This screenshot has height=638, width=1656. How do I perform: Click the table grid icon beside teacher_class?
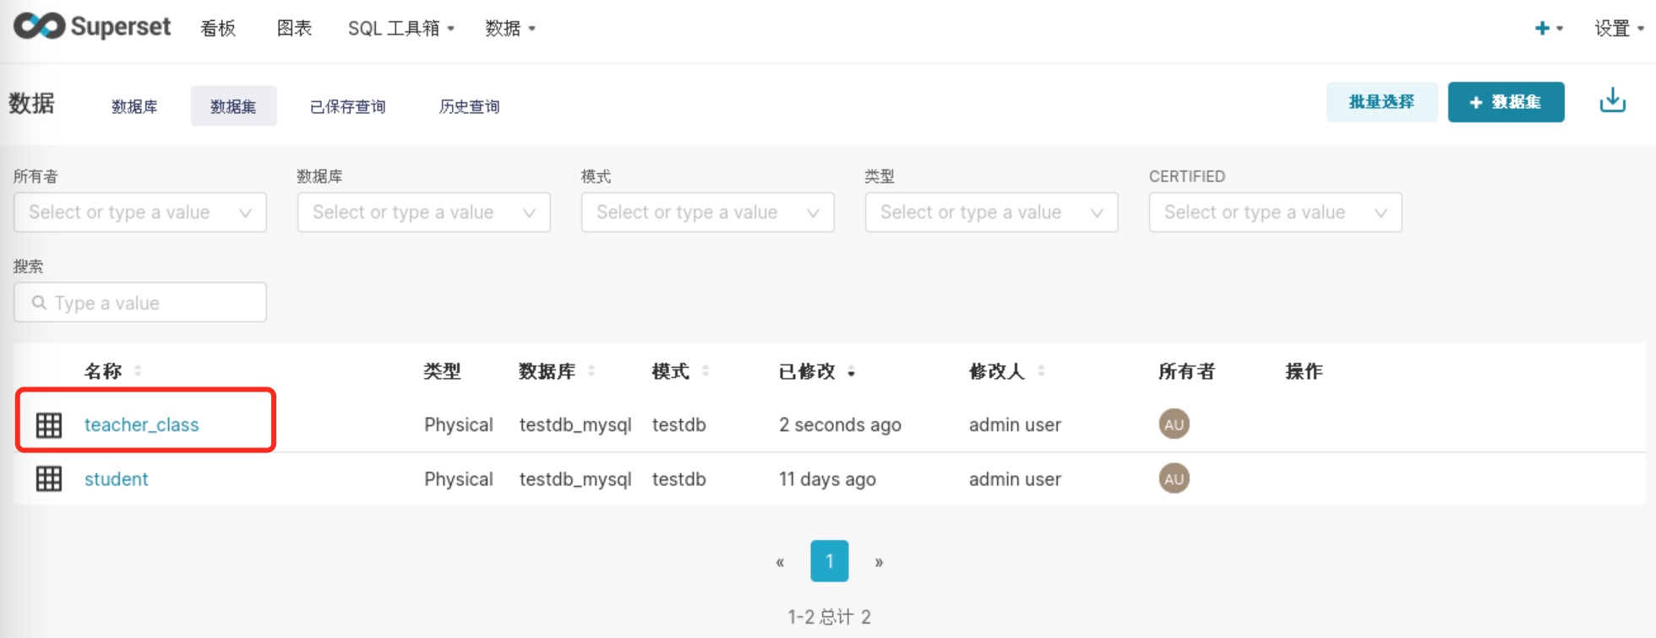click(49, 425)
